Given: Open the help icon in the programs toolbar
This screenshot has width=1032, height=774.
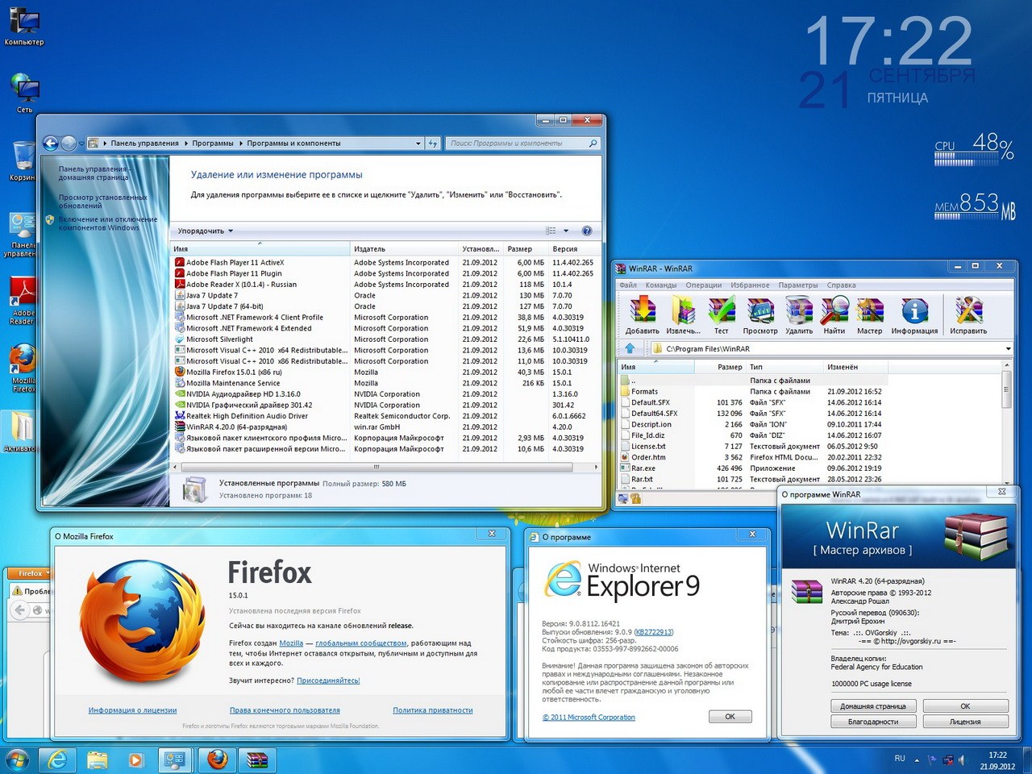Looking at the screenshot, I should click(587, 231).
